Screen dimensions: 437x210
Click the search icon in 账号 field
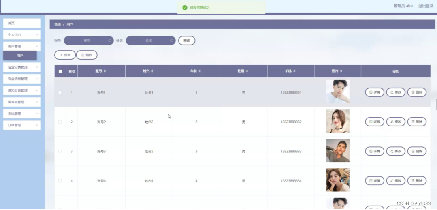tap(110, 41)
